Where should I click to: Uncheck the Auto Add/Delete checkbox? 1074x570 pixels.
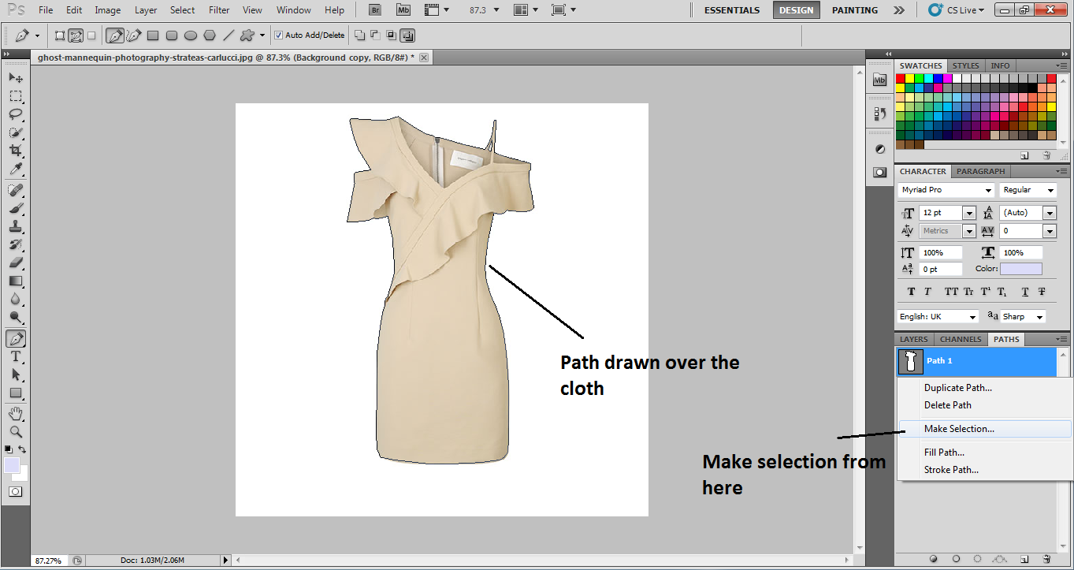pyautogui.click(x=278, y=35)
